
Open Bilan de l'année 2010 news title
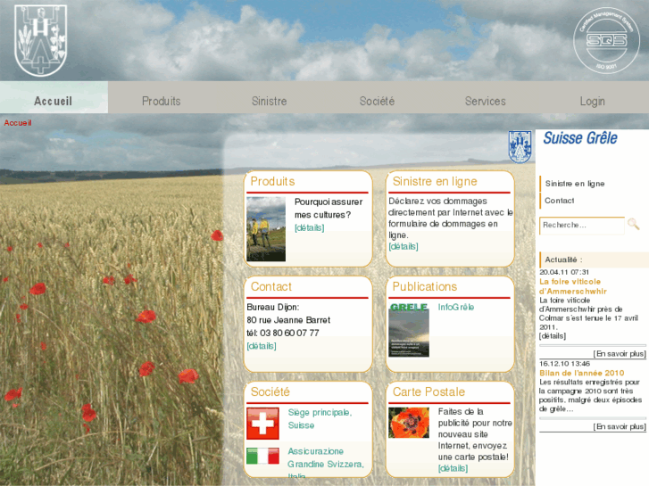pos(581,373)
